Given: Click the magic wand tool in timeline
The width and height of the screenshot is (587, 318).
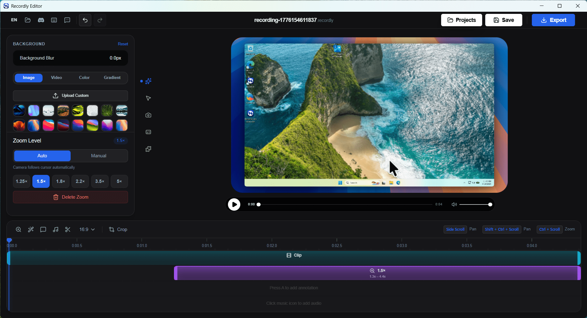Looking at the screenshot, I should coord(31,229).
